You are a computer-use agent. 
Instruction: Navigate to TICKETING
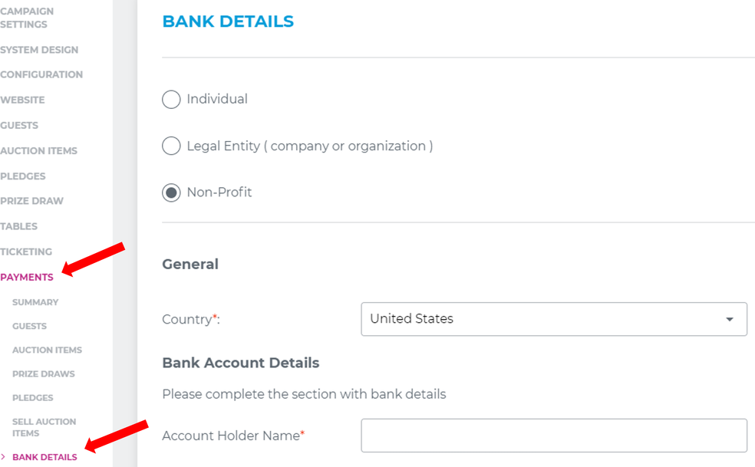point(26,251)
